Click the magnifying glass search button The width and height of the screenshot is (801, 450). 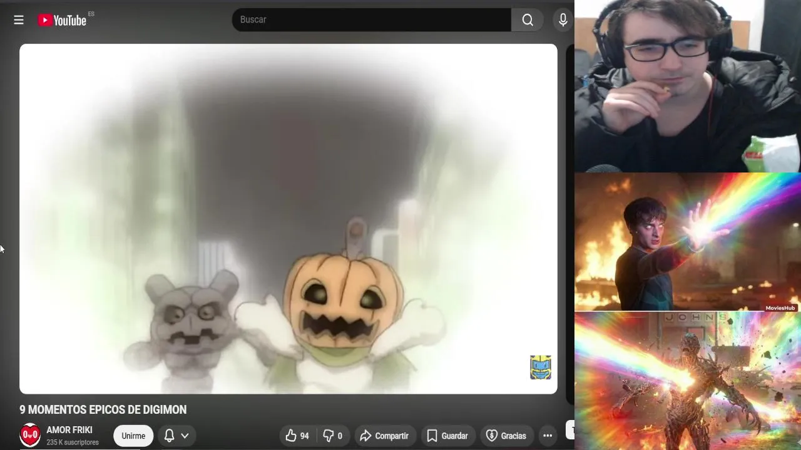[528, 20]
